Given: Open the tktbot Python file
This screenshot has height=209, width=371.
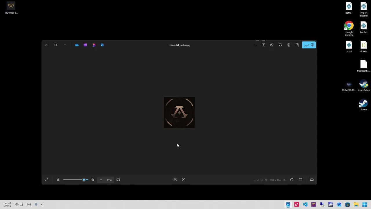Looking at the screenshot, I should point(349,47).
